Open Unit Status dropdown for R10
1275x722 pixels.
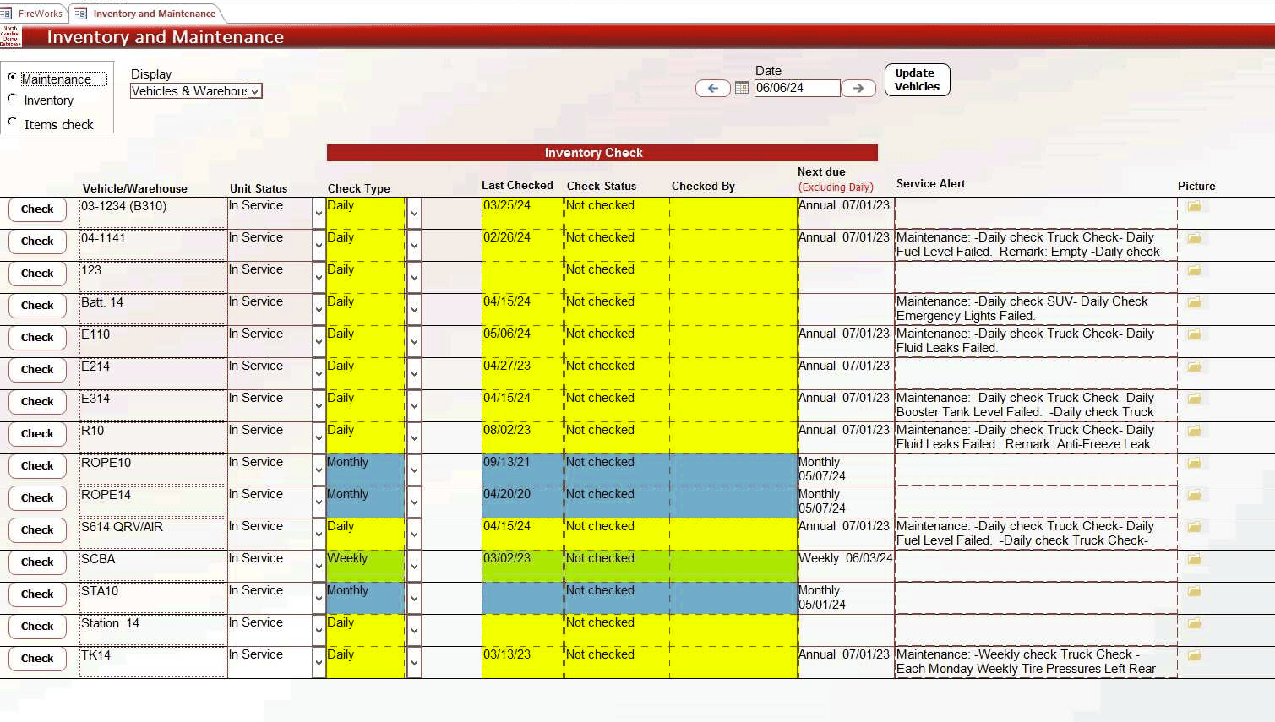pos(319,438)
